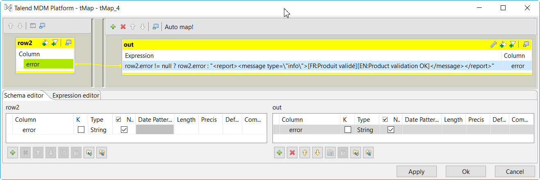
Task: Click the add output table green plus icon
Action: point(113,27)
